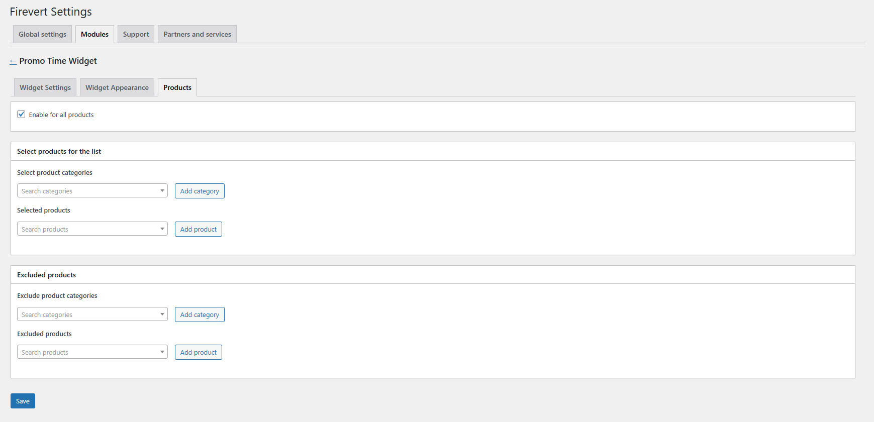Switch to the Widget Settings sub-tab
The width and height of the screenshot is (874, 422).
[45, 87]
